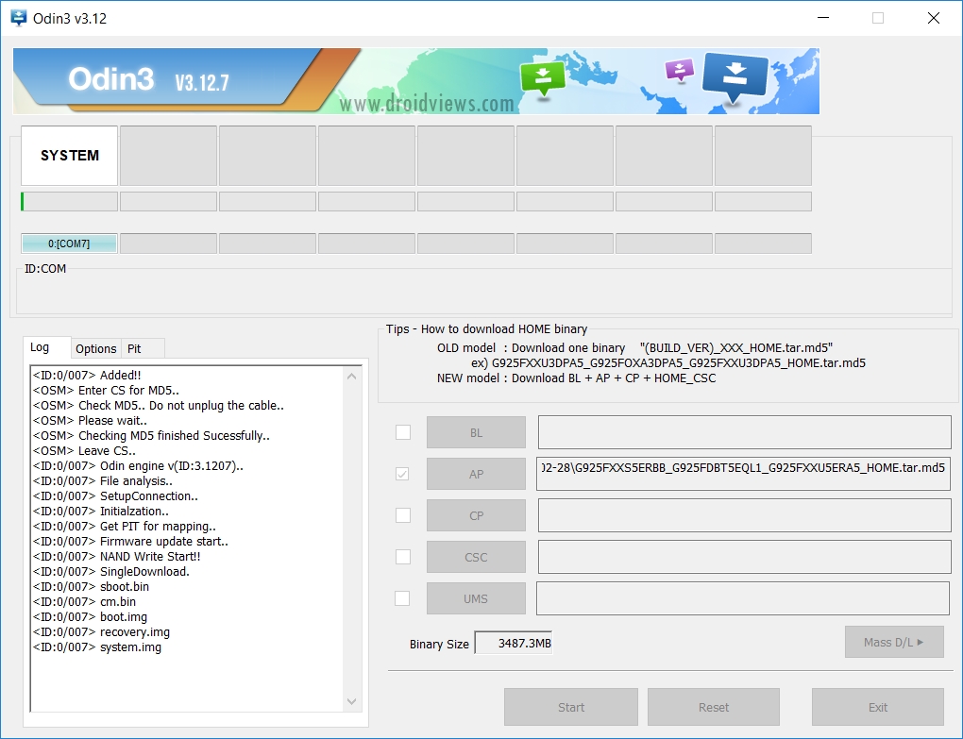Click the 'ID:COM' label
The image size is (963, 739).
pos(44,268)
